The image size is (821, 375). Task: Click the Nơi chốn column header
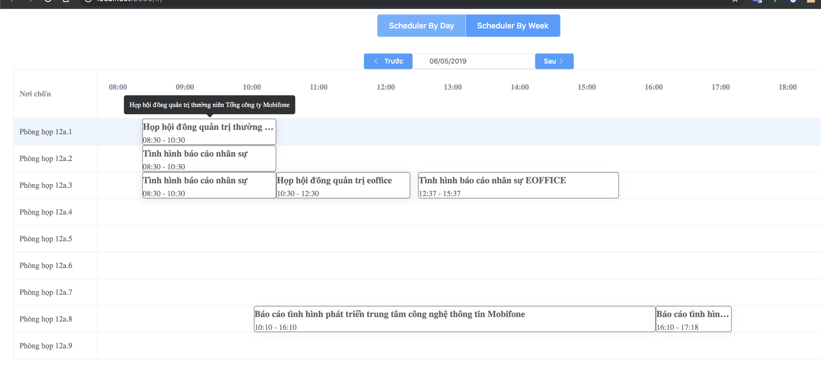click(x=35, y=94)
